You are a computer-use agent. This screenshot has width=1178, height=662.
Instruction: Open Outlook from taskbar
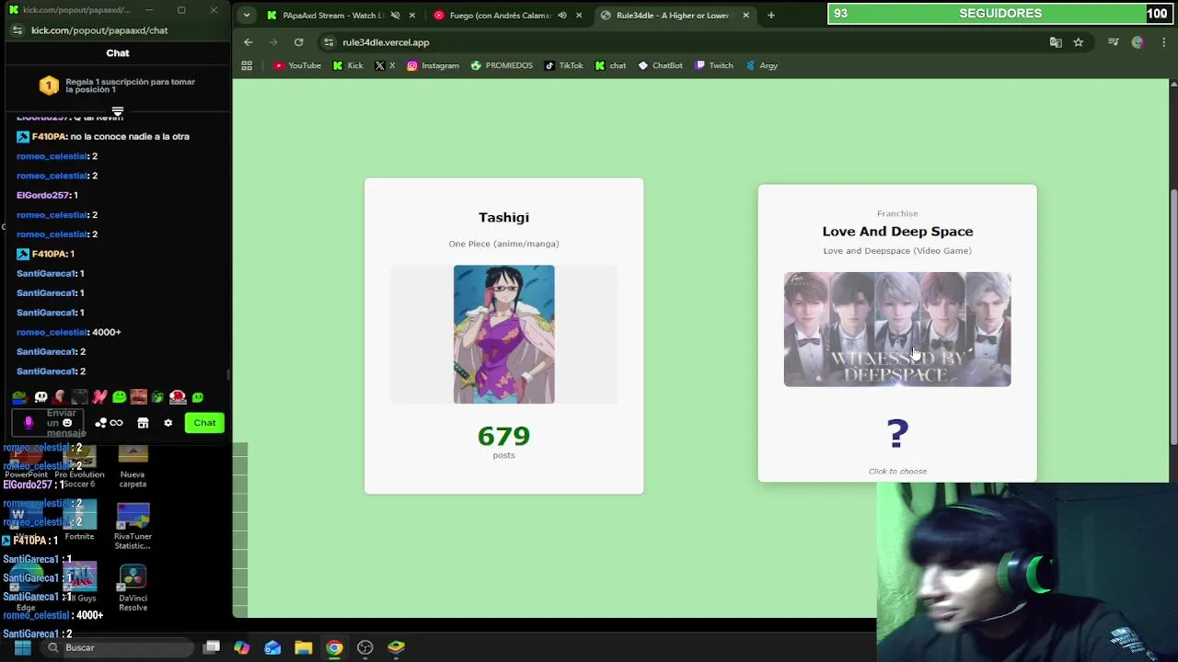tap(272, 647)
